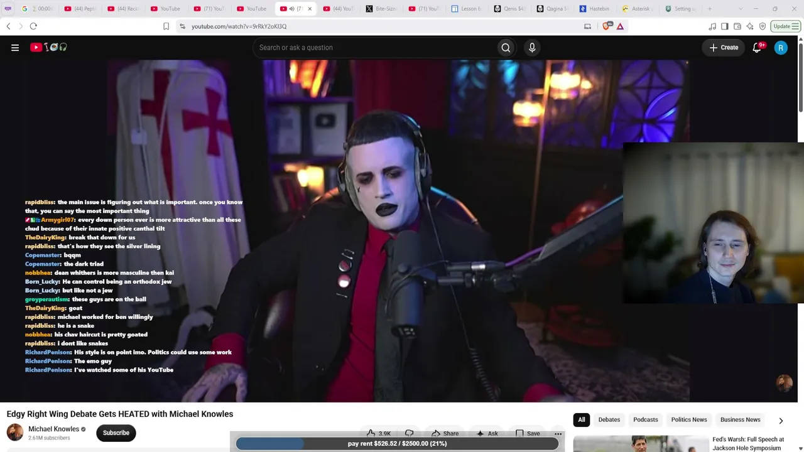This screenshot has width=804, height=452.
Task: Open the Leo AI sparkle icon
Action: tap(750, 26)
